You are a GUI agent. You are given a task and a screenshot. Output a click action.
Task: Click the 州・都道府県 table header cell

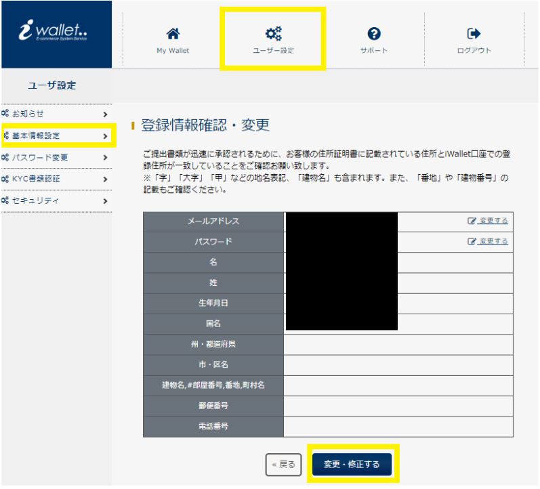tap(213, 344)
